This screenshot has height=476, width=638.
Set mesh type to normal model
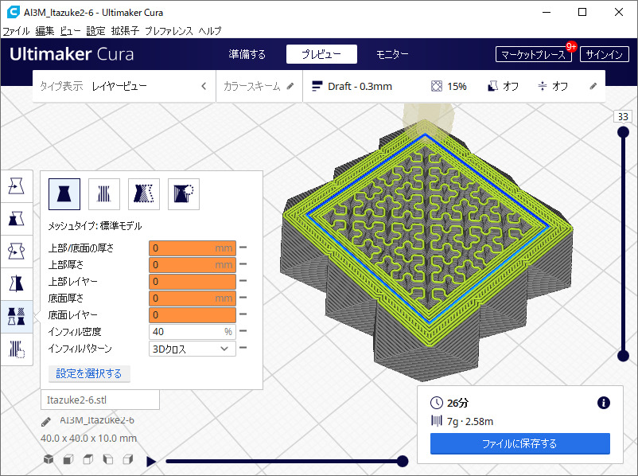pyautogui.click(x=64, y=193)
